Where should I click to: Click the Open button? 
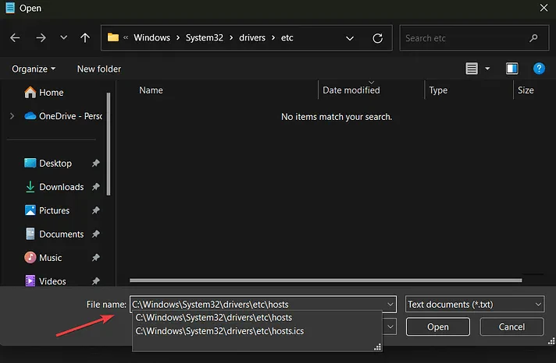pos(437,326)
